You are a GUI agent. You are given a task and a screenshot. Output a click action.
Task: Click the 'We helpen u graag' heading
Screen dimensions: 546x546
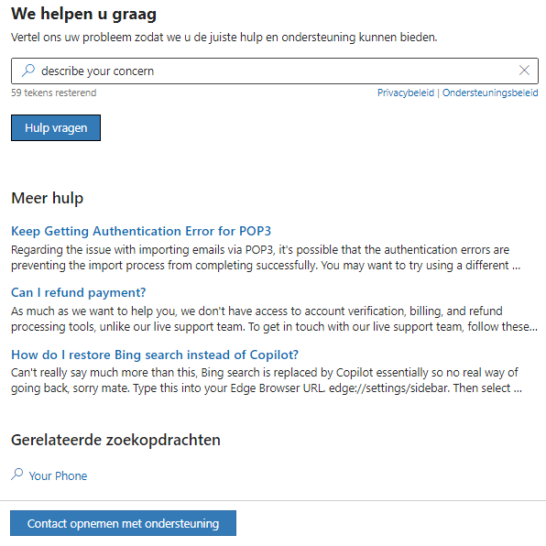pos(83,15)
